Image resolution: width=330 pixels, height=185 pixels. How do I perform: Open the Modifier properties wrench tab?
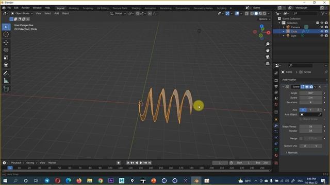coord(276,125)
